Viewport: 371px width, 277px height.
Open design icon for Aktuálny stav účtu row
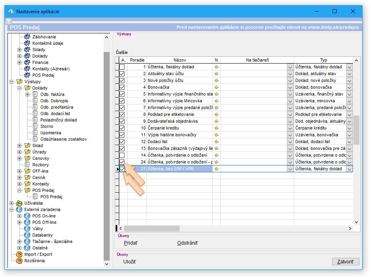(x=217, y=74)
